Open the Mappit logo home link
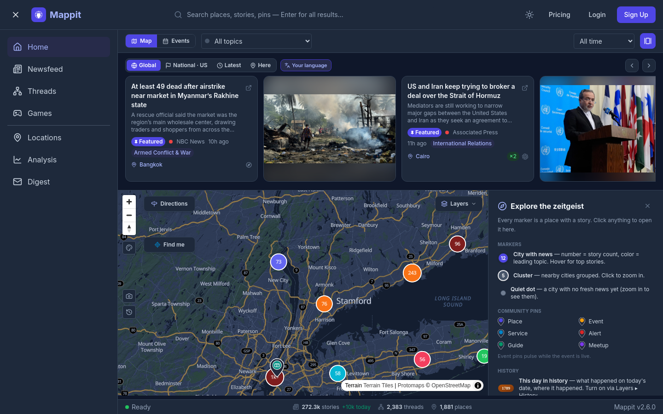This screenshot has height=414, width=663. (56, 15)
